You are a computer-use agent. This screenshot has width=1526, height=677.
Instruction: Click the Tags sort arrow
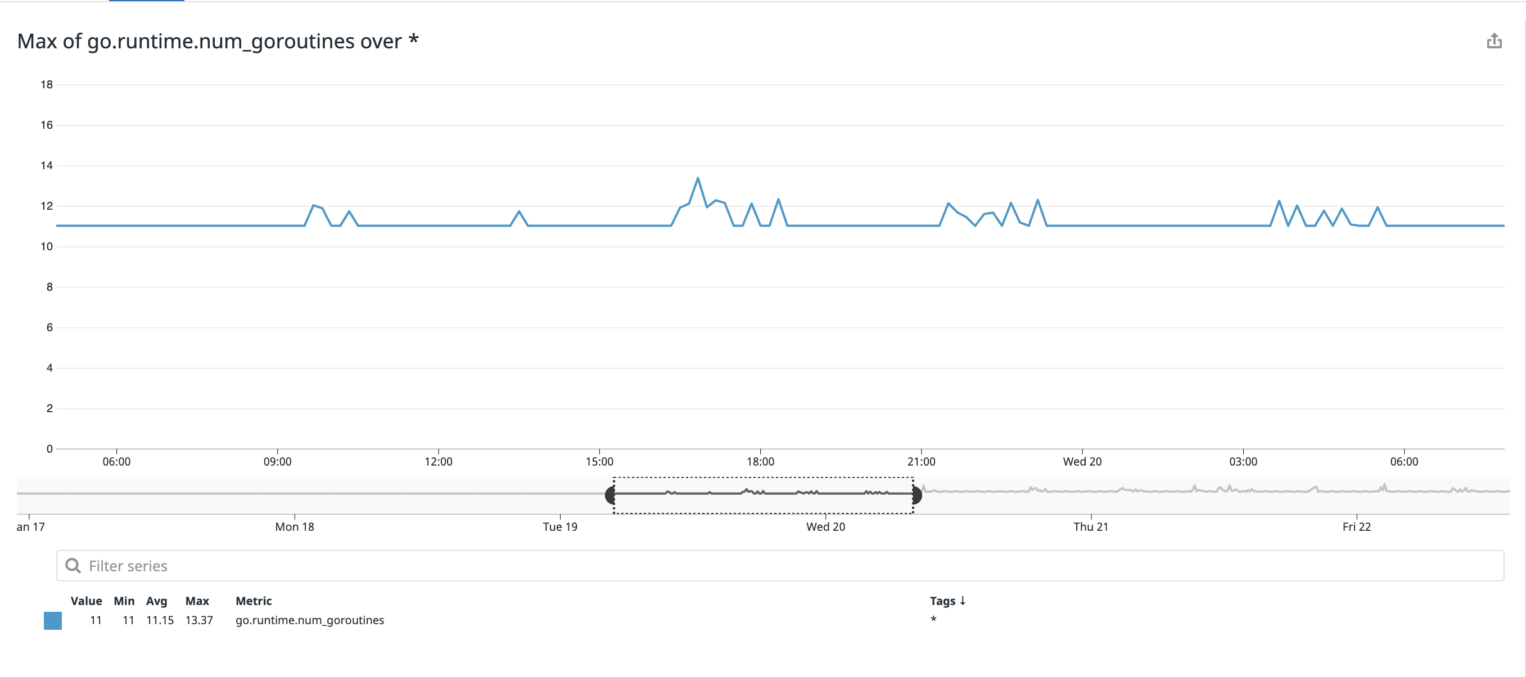click(963, 601)
